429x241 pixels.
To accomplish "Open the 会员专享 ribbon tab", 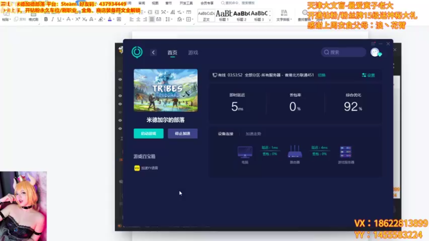I will pyautogui.click(x=207, y=3).
